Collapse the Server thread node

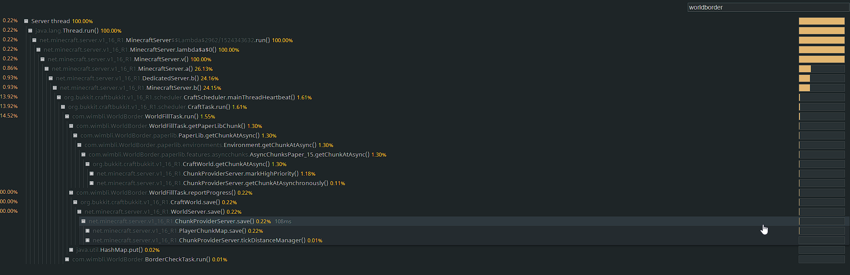[x=26, y=21]
